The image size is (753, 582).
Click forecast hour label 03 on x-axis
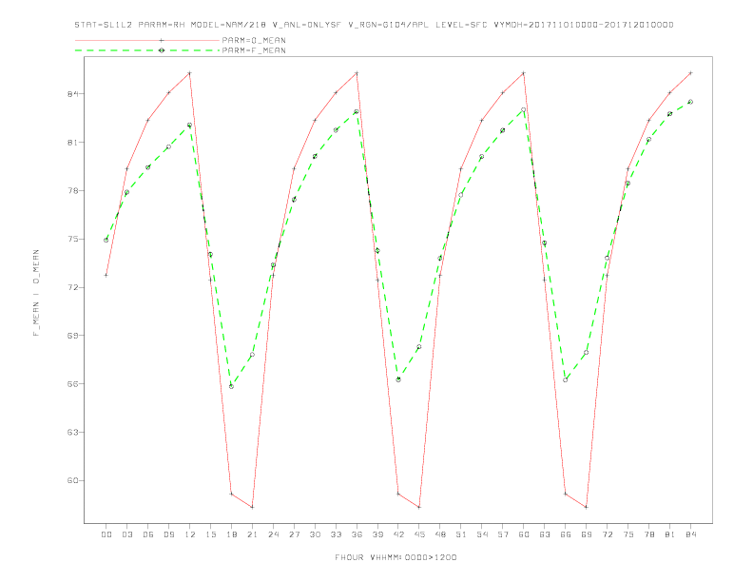click(126, 534)
